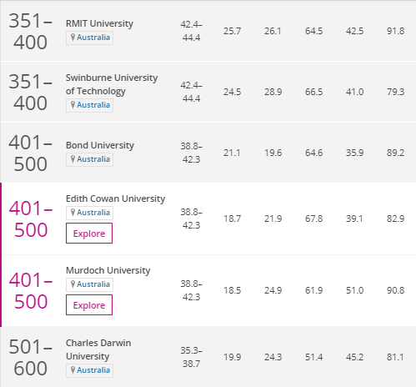The height and width of the screenshot is (387, 416).
Task: Select the 501–600 rank of Charles Darwin
Action: tap(31, 358)
